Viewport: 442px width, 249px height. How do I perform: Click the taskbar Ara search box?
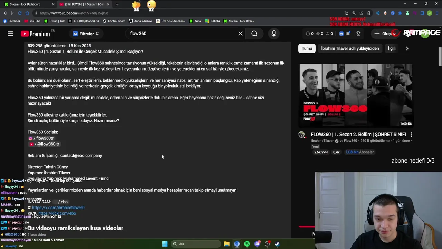[x=196, y=244]
